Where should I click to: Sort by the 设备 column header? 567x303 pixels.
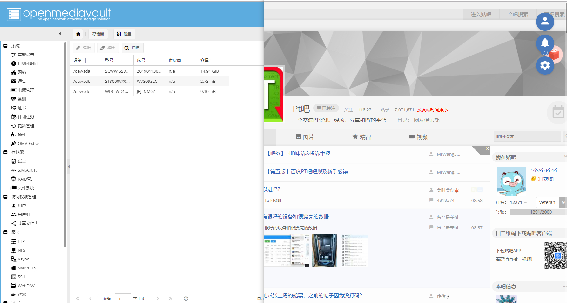tap(86, 60)
